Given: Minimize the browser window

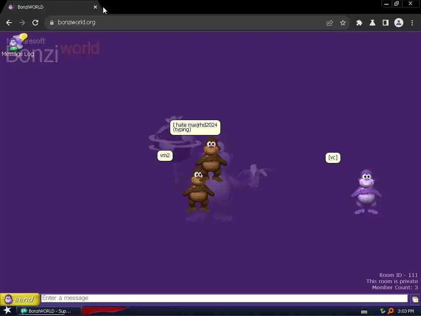Looking at the screenshot, I should tap(386, 4).
